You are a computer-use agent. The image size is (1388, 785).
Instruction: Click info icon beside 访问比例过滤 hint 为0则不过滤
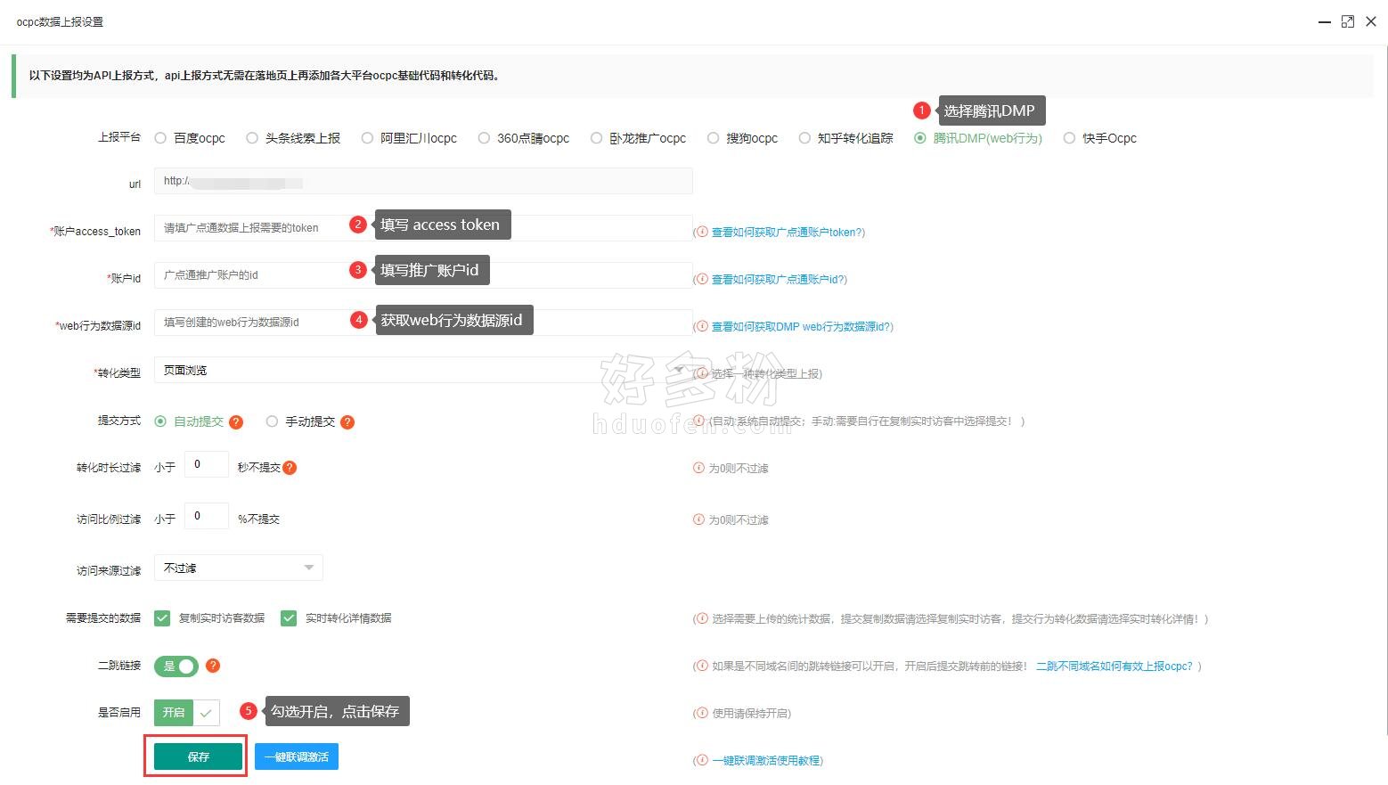point(699,519)
